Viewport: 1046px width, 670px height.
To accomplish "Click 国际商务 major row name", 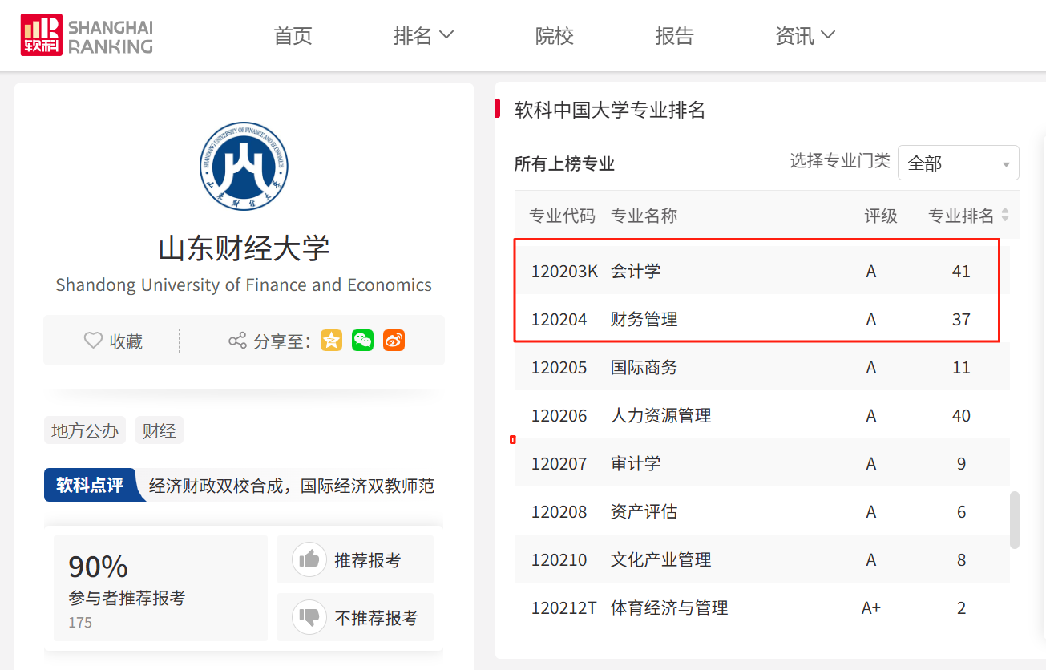I will click(644, 367).
